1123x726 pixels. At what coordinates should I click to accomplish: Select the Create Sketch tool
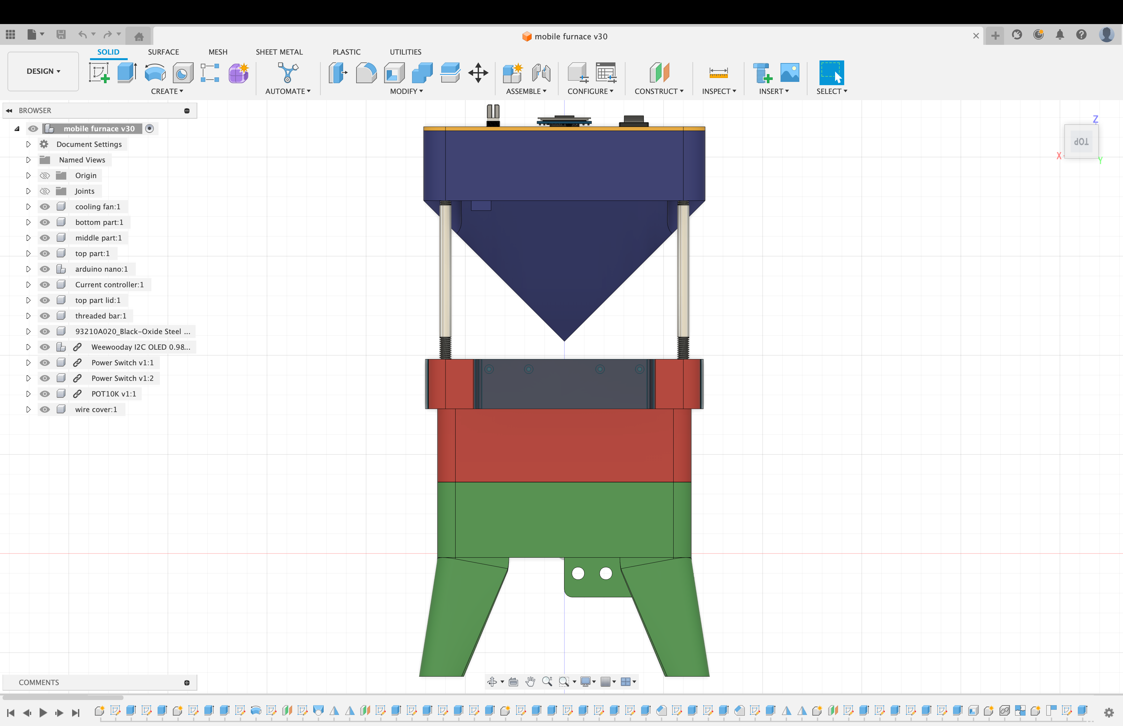(x=99, y=73)
